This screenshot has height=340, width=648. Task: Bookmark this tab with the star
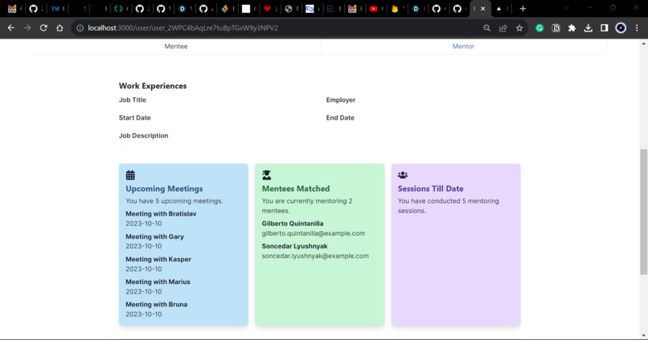(519, 28)
